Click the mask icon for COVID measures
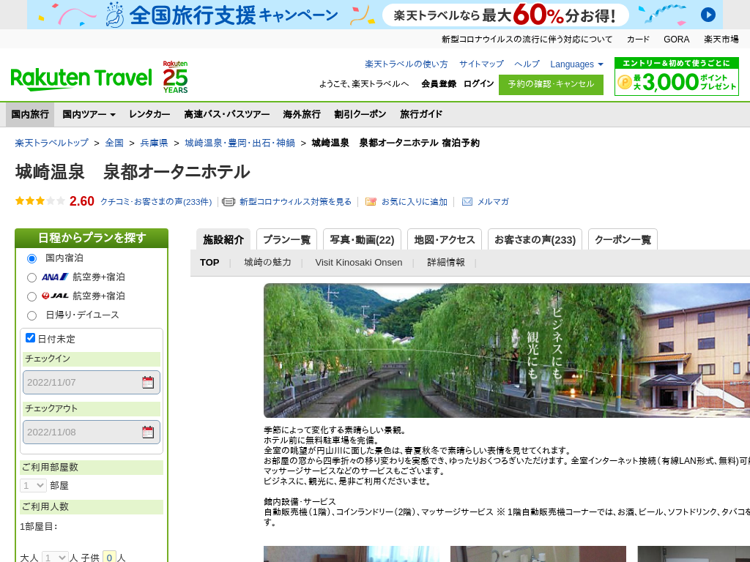The width and height of the screenshot is (750, 562). tap(229, 202)
